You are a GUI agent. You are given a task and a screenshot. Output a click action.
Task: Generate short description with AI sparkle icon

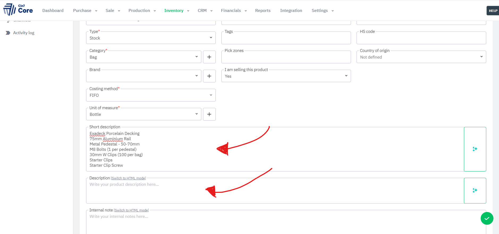coord(475,149)
